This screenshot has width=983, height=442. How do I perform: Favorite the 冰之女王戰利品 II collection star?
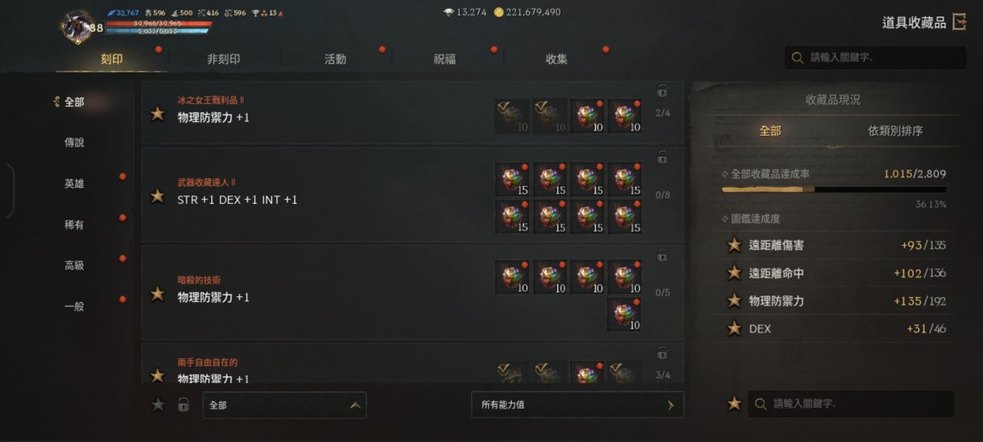coord(157,113)
